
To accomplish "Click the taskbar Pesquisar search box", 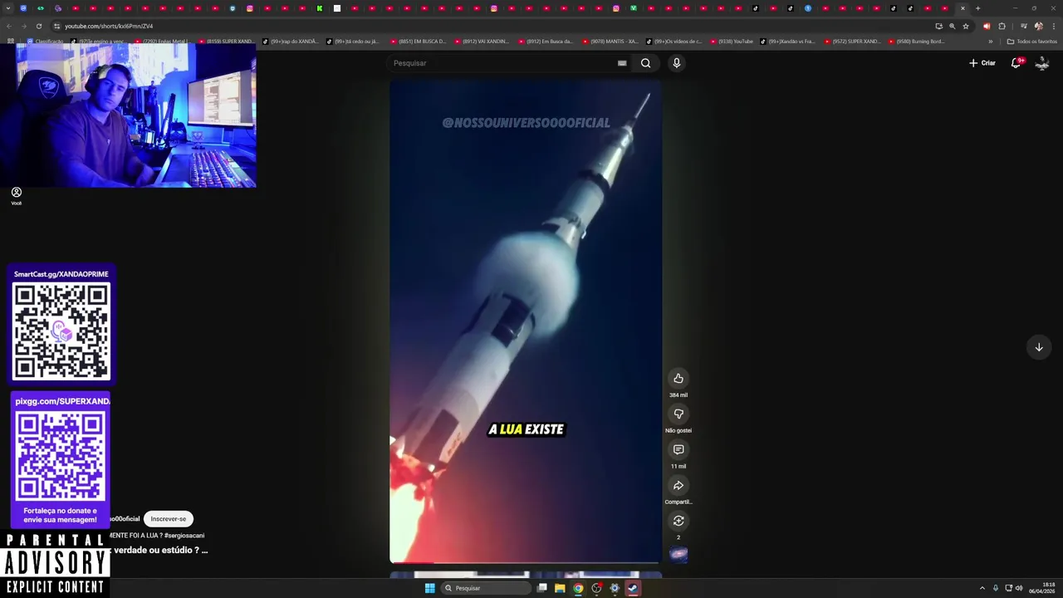I will pos(486,588).
